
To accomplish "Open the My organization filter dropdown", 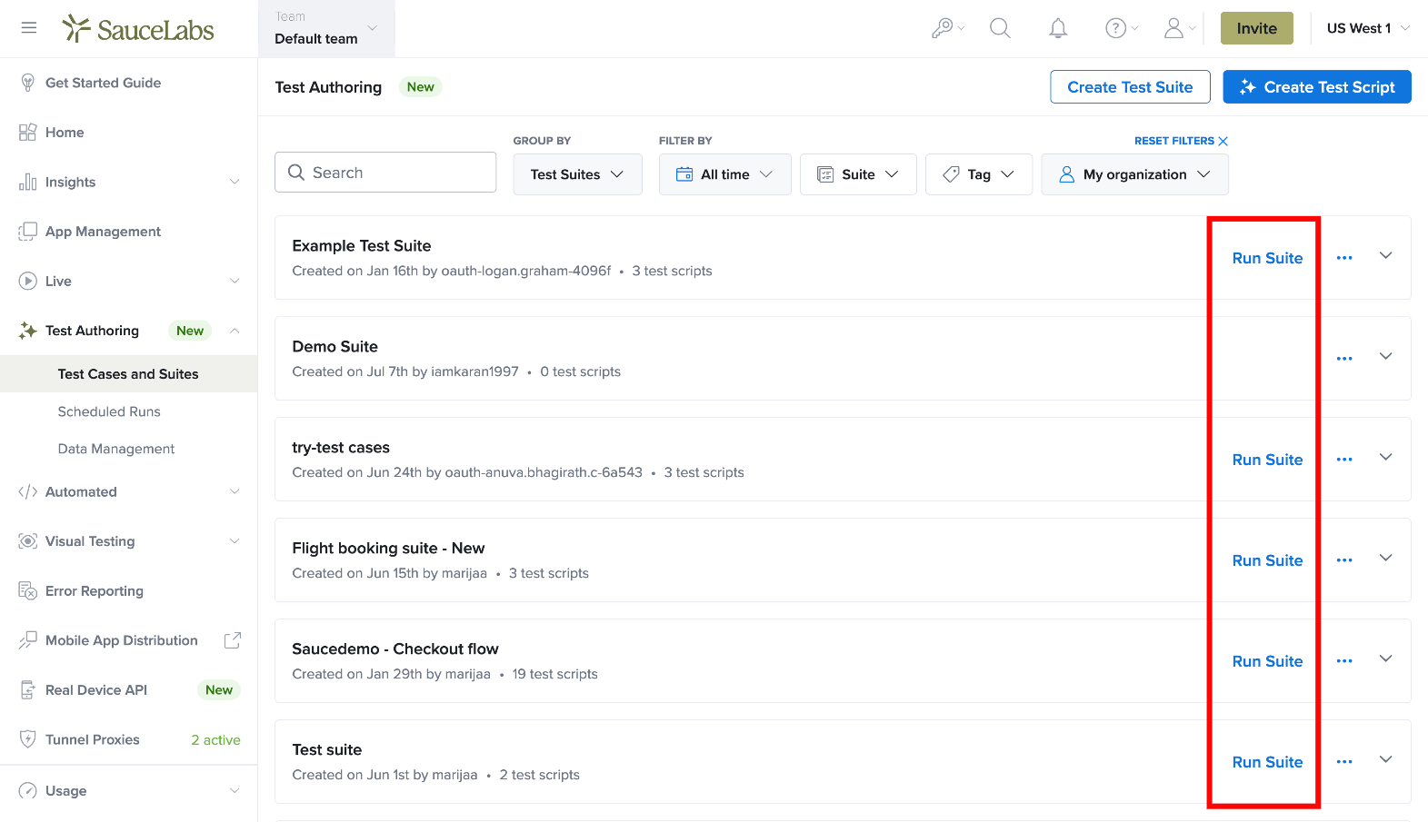I will 1134,174.
